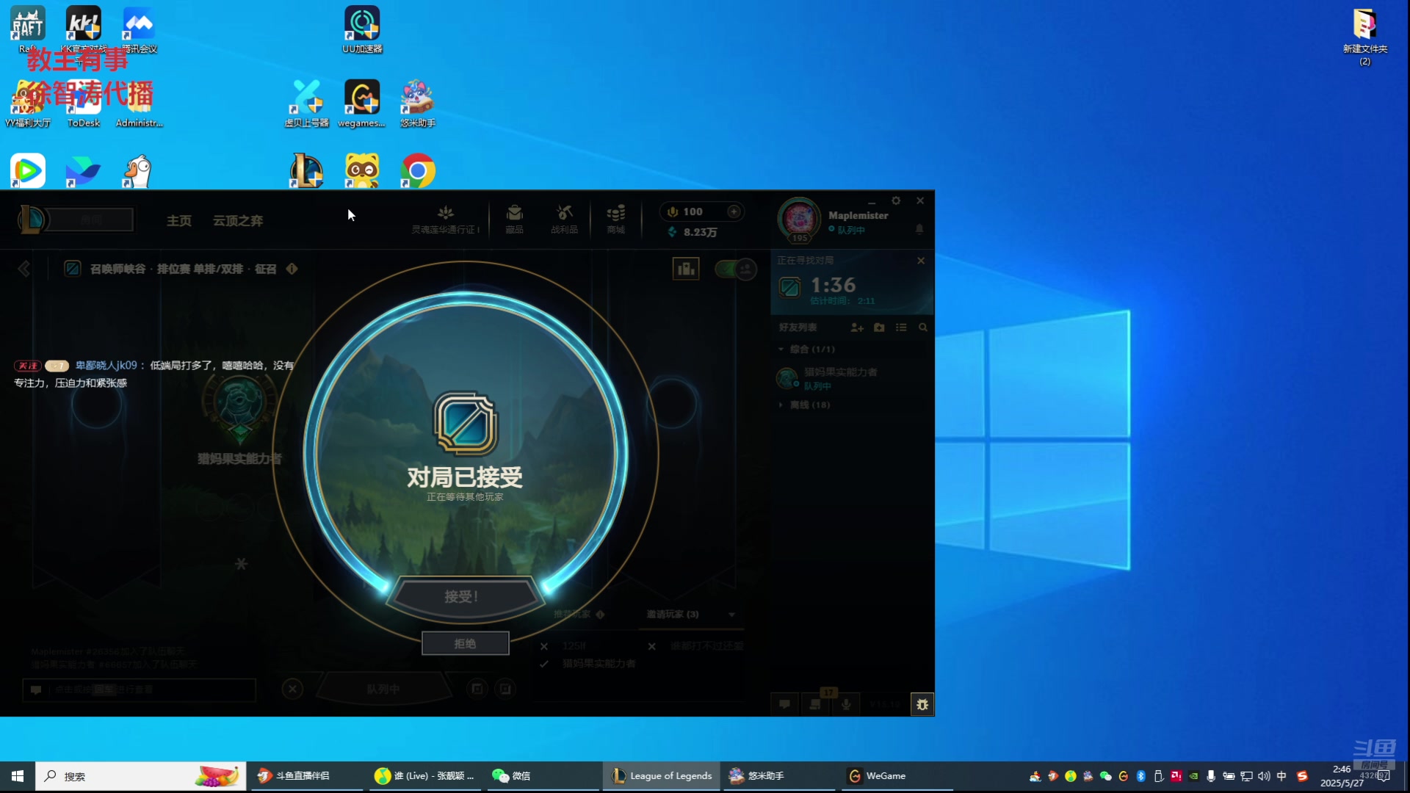The height and width of the screenshot is (793, 1410).
Task: Open League of Legends desktop shortcut
Action: point(306,171)
